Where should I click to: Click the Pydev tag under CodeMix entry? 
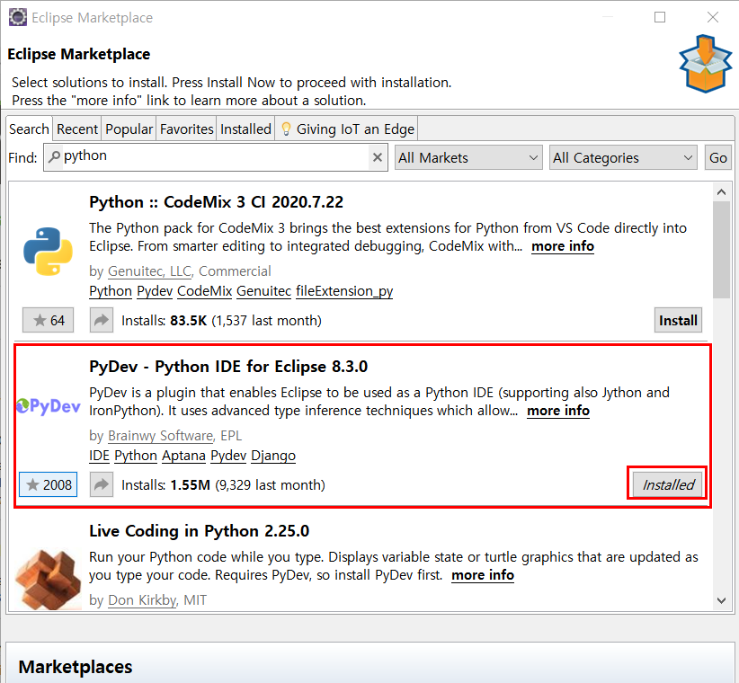click(x=155, y=291)
